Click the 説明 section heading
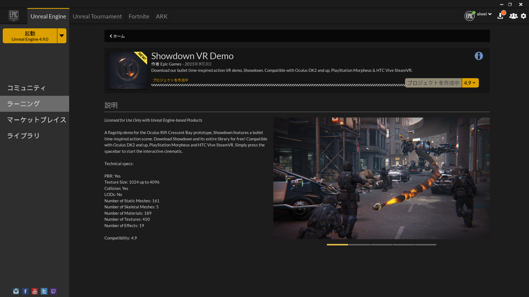This screenshot has width=529, height=297. click(x=111, y=105)
